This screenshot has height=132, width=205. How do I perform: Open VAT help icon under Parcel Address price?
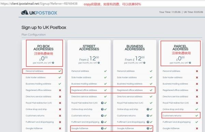(190, 63)
